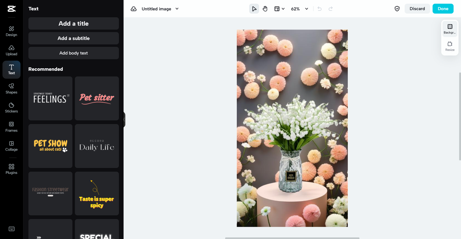Select the pointer selection tool
Viewport: 461px width, 239px height.
coord(254,9)
